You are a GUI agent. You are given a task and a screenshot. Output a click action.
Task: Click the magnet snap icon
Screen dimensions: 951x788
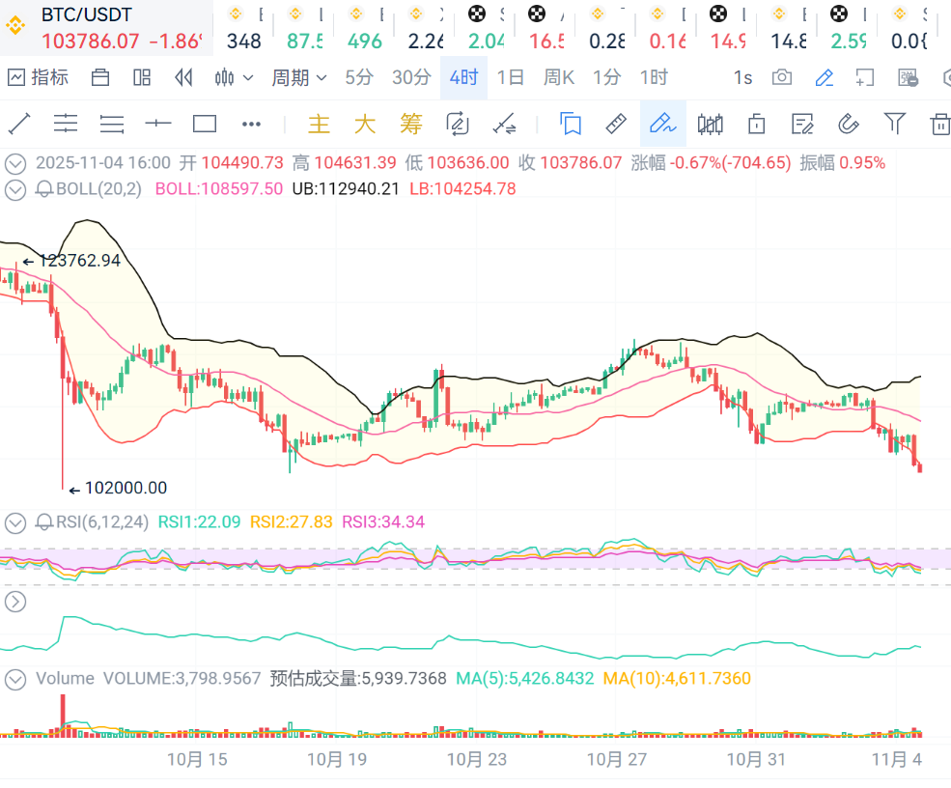849,124
